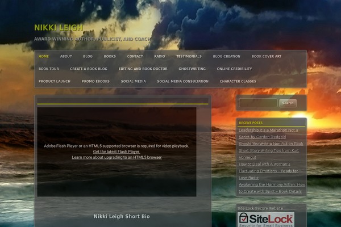Open Woman's Fluctuating Emotions post
341x227 pixels.
tap(268, 171)
